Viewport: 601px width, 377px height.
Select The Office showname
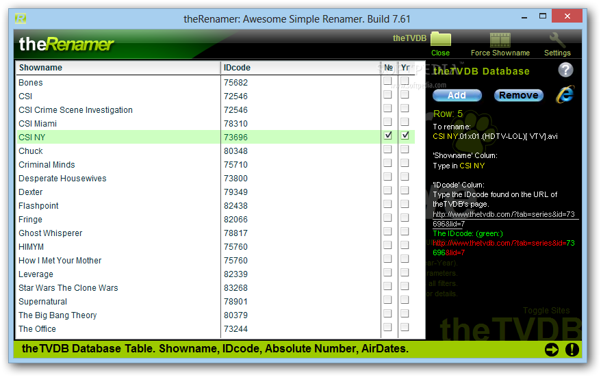pyautogui.click(x=37, y=328)
